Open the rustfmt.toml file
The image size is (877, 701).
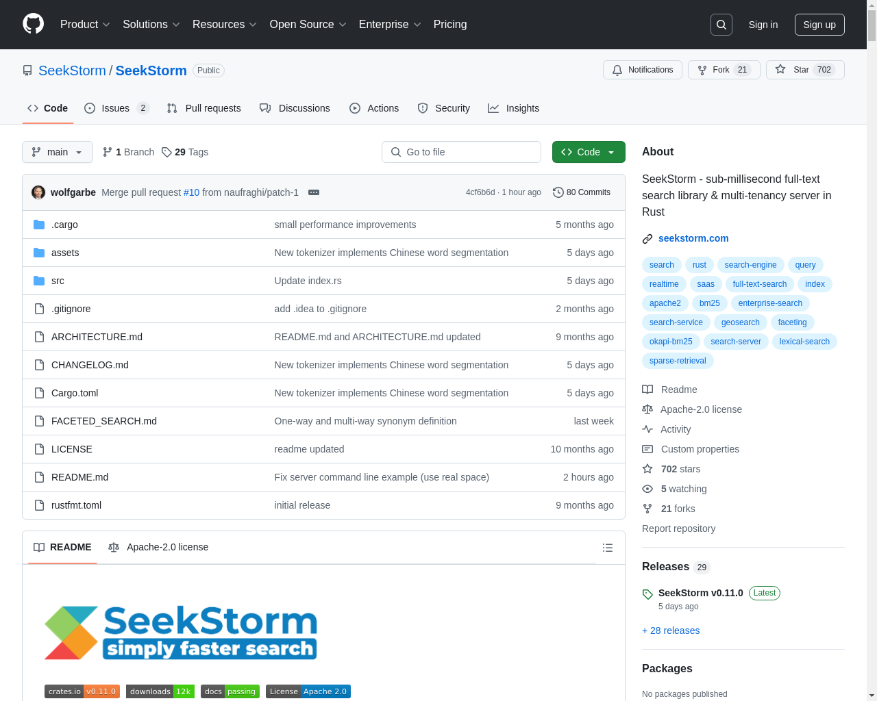coord(76,505)
